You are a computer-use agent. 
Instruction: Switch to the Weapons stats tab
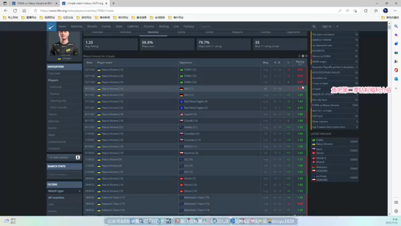coord(237,32)
